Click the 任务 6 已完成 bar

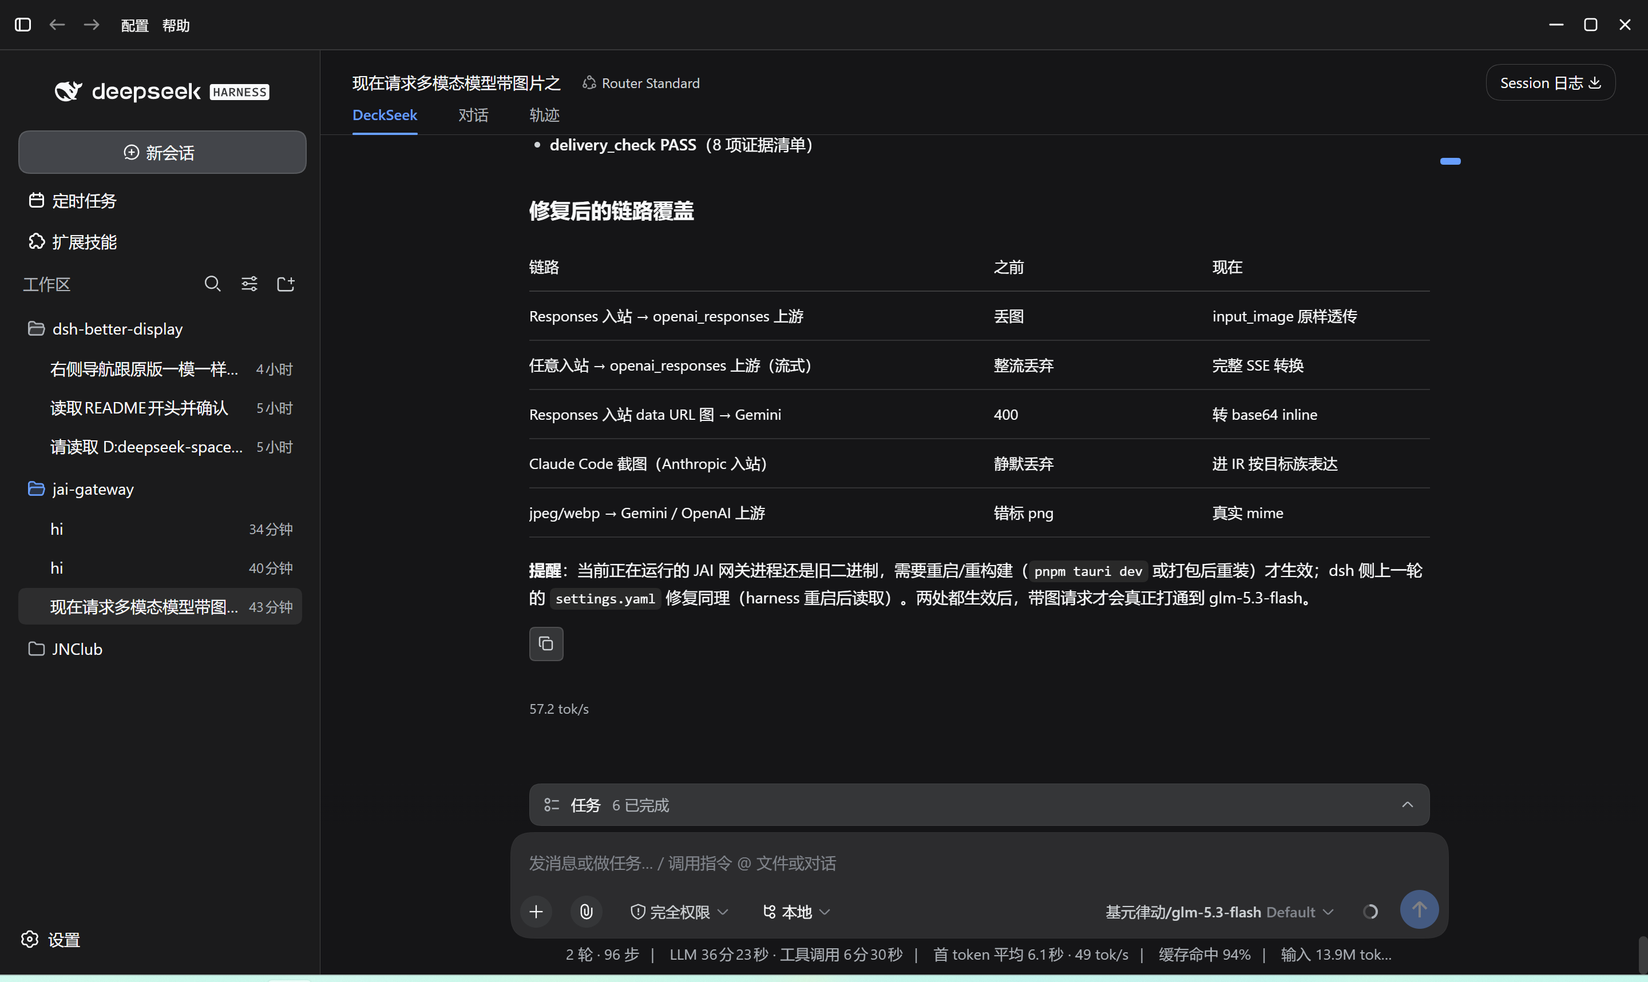(979, 805)
